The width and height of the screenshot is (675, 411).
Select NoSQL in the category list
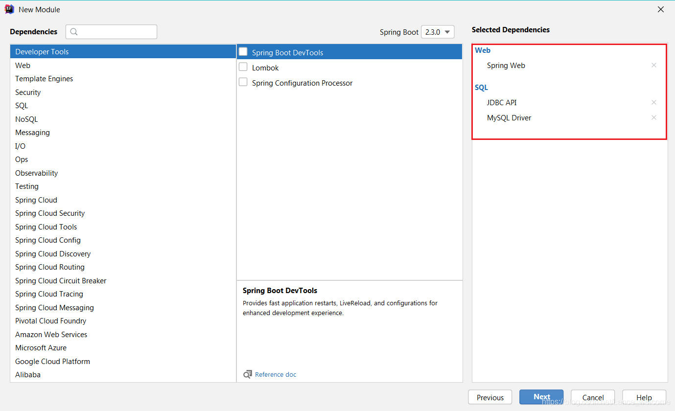[123, 119]
